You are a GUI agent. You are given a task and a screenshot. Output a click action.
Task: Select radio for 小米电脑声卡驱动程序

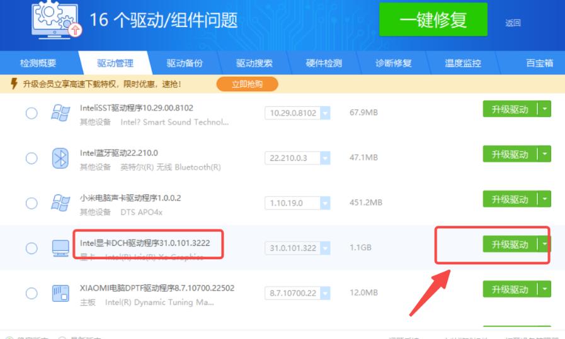coord(31,203)
